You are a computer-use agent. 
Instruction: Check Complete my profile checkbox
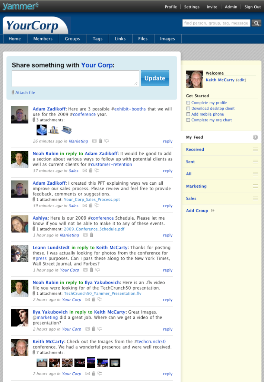pyautogui.click(x=188, y=103)
